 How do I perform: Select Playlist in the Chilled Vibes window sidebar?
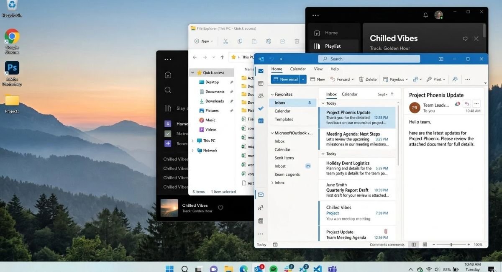334,46
